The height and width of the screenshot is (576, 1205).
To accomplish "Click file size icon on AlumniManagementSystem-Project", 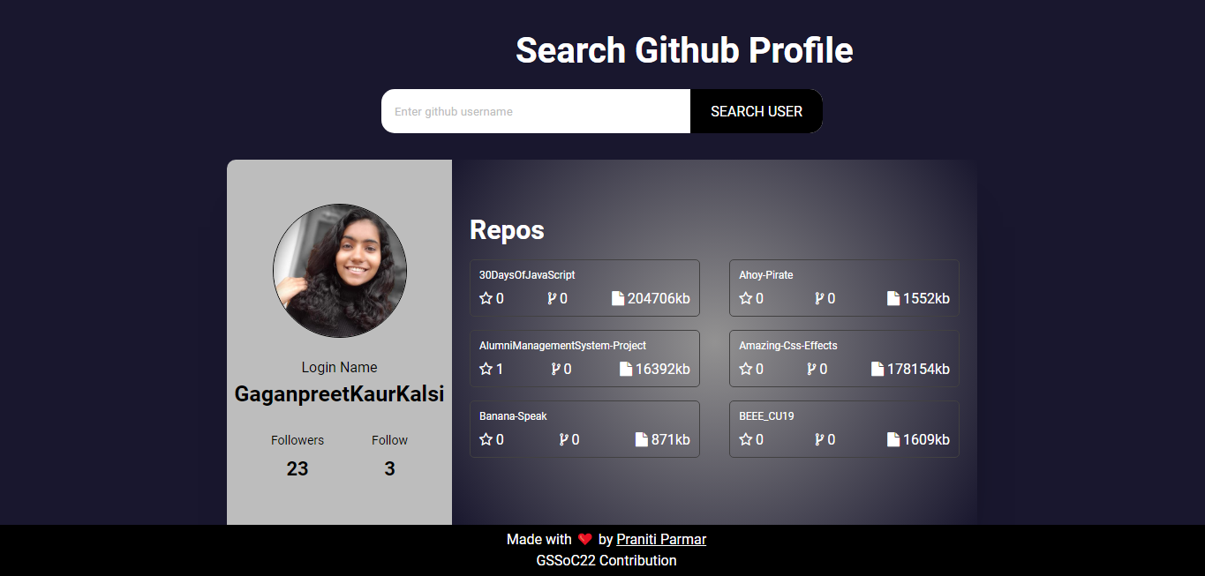I will (x=626, y=370).
